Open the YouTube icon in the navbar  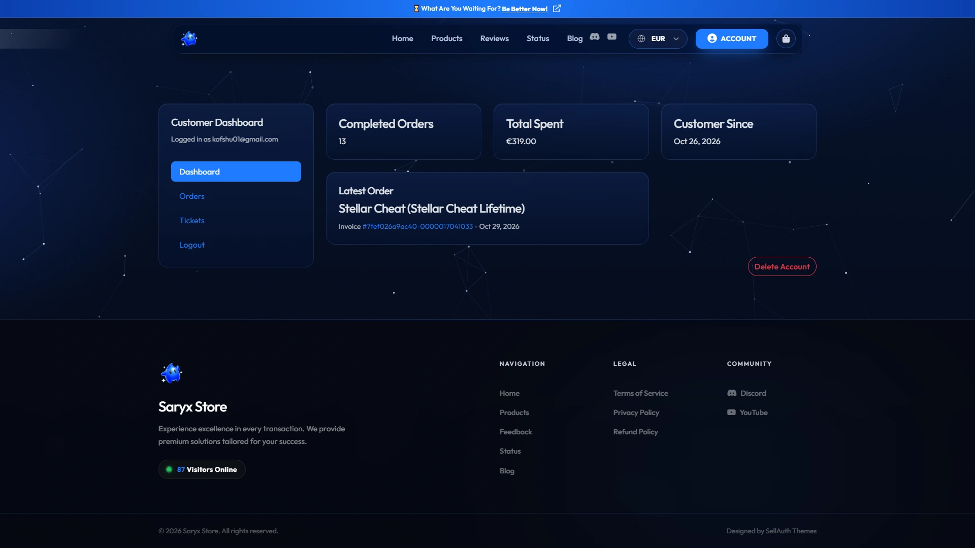coord(612,37)
